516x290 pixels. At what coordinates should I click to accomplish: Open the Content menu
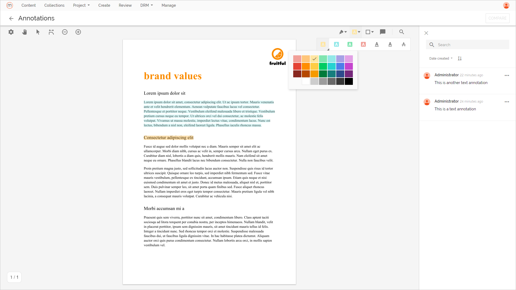[x=28, y=5]
